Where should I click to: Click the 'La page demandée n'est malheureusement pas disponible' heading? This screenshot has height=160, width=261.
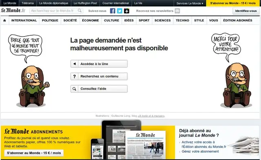coord(119,44)
